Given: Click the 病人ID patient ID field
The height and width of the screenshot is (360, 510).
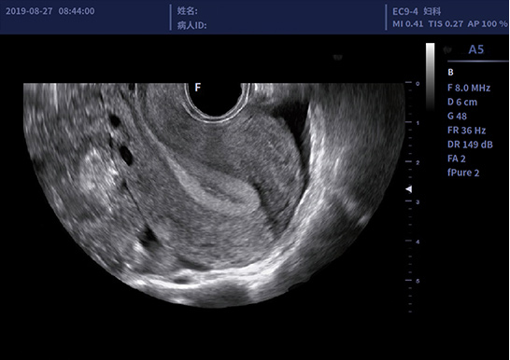Looking at the screenshot, I should click(x=191, y=25).
